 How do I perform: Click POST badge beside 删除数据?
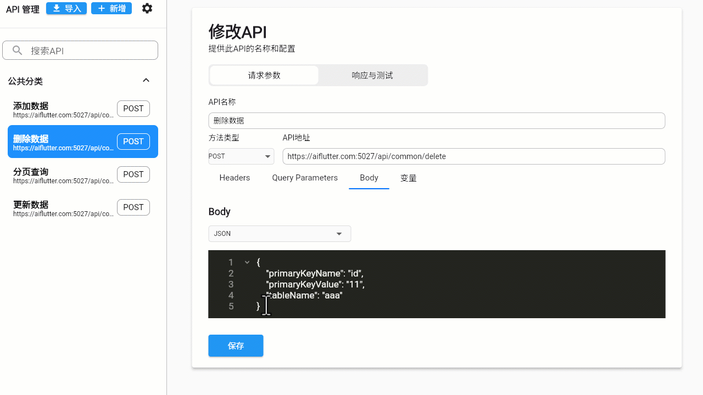coord(133,142)
